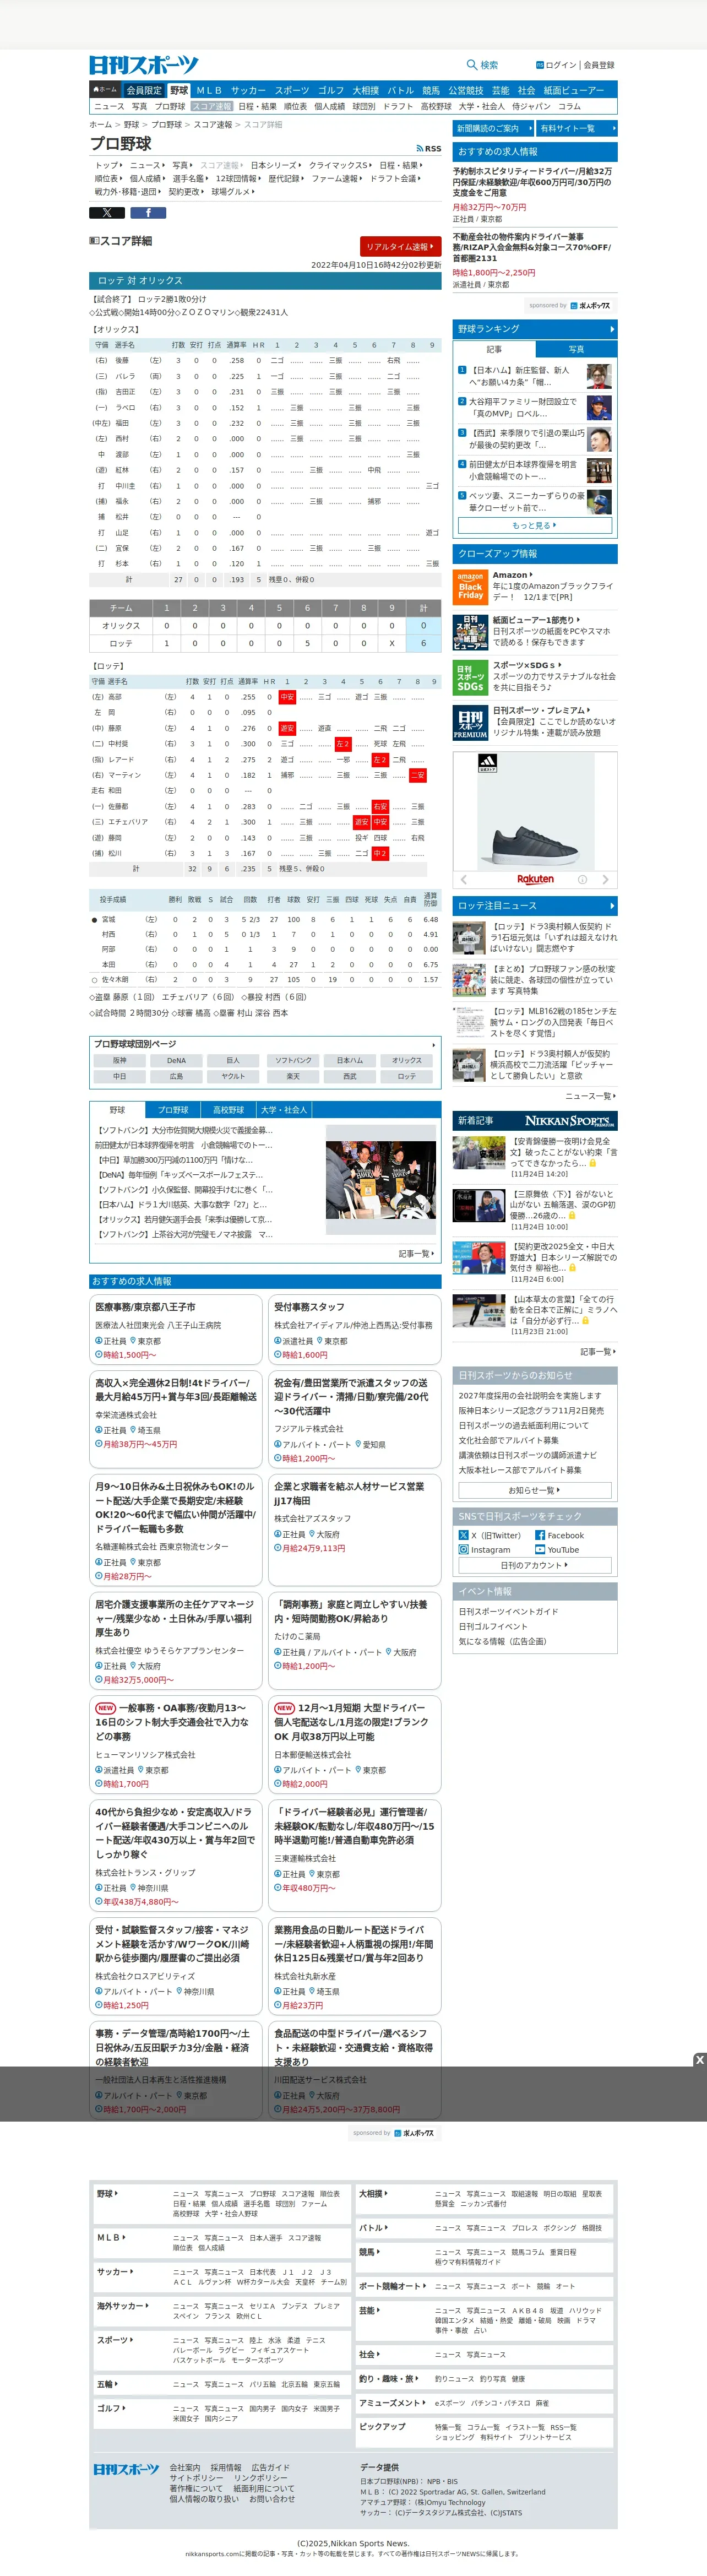Switch ranking to the 記事 tab
The width and height of the screenshot is (707, 2576).
tap(494, 349)
